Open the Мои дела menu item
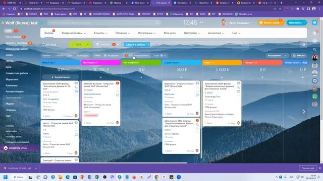 (x=170, y=33)
